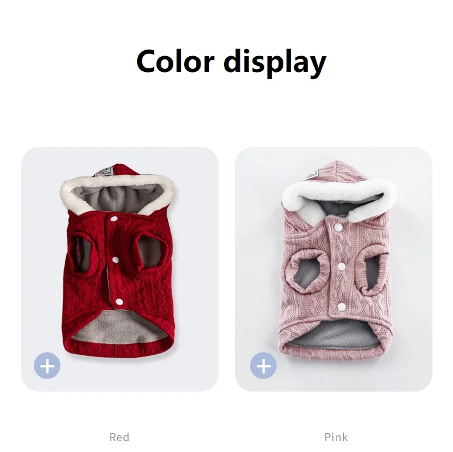This screenshot has width=453, height=452.
Task: Click the plus icon on the Pink card
Action: pos(263,366)
